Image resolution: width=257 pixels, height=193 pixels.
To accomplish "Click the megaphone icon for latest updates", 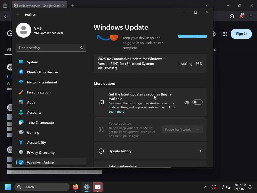I will pyautogui.click(x=101, y=102).
